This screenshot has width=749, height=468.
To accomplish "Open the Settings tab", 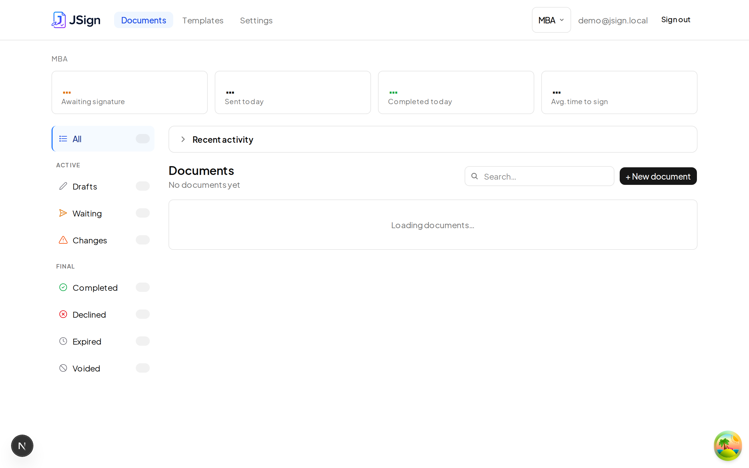I will click(256, 20).
